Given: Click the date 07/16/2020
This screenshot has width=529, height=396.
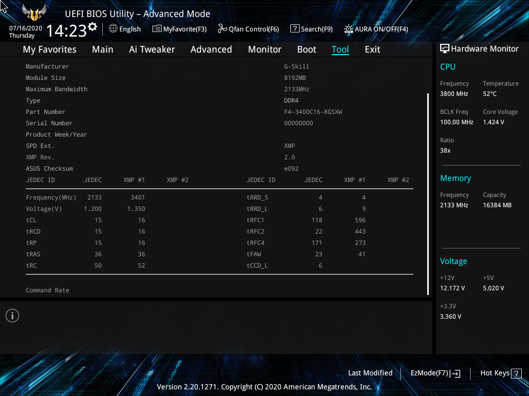Looking at the screenshot, I should click(26, 28).
